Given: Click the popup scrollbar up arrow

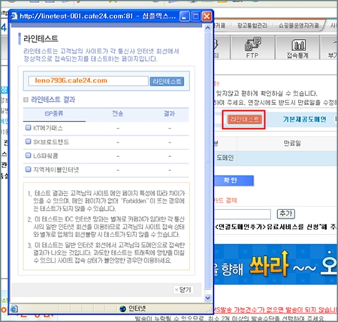Looking at the screenshot, I should click(207, 28).
